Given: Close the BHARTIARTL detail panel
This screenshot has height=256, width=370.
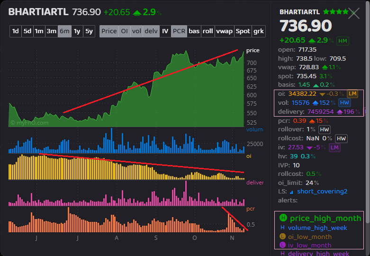Looking at the screenshot, I should (354, 13).
